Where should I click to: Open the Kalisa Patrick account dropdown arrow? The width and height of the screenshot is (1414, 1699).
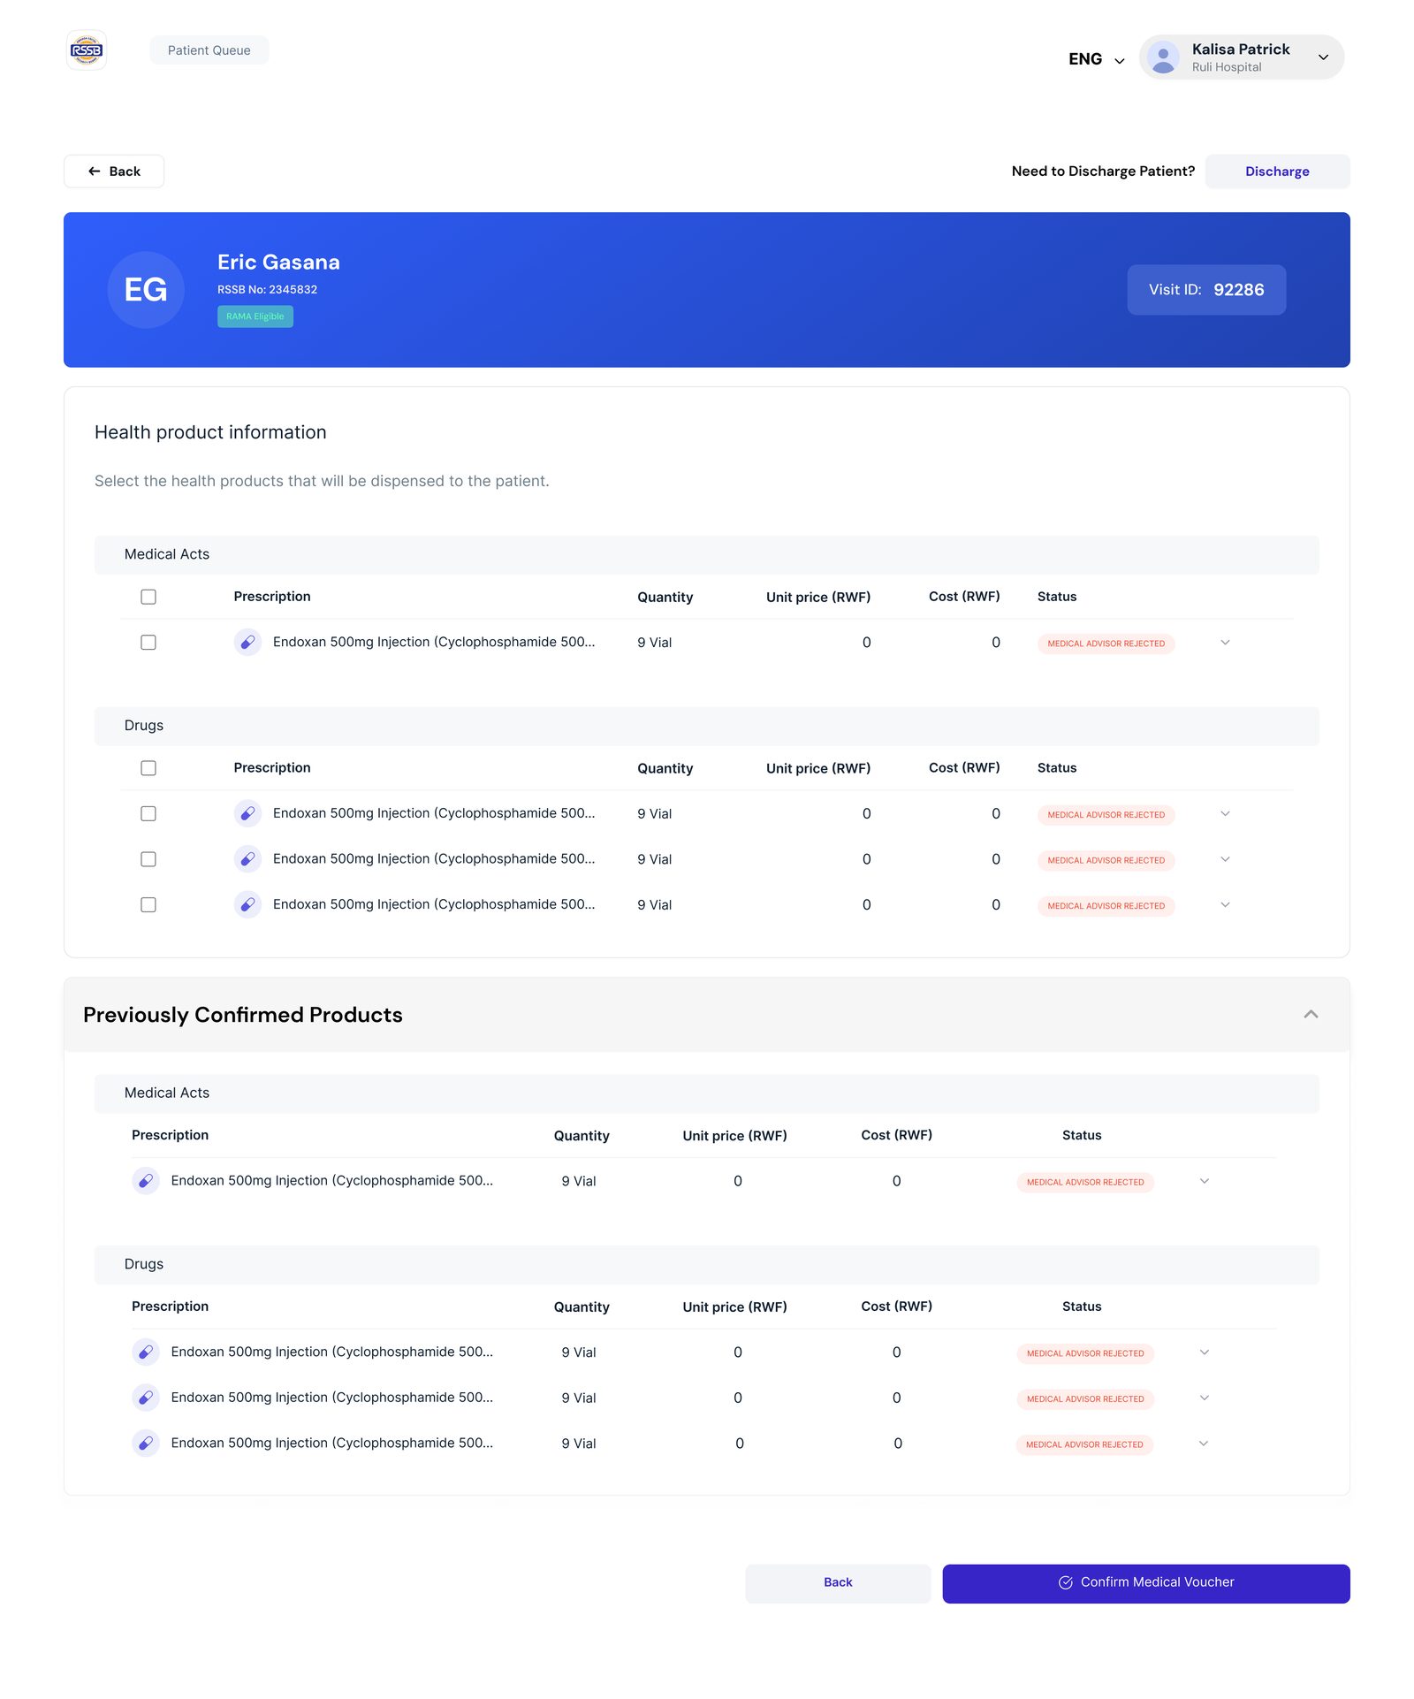tap(1323, 57)
